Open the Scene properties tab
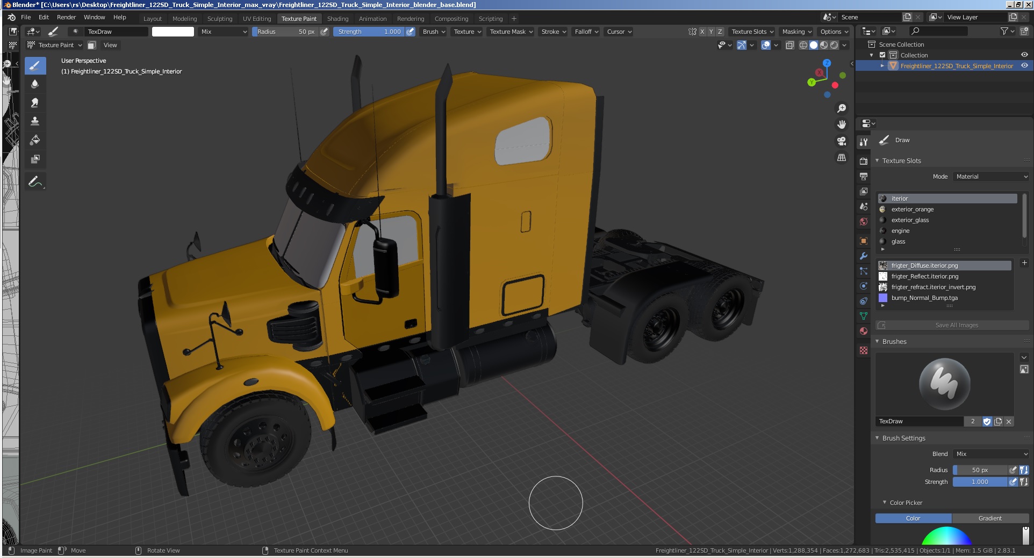 point(864,207)
